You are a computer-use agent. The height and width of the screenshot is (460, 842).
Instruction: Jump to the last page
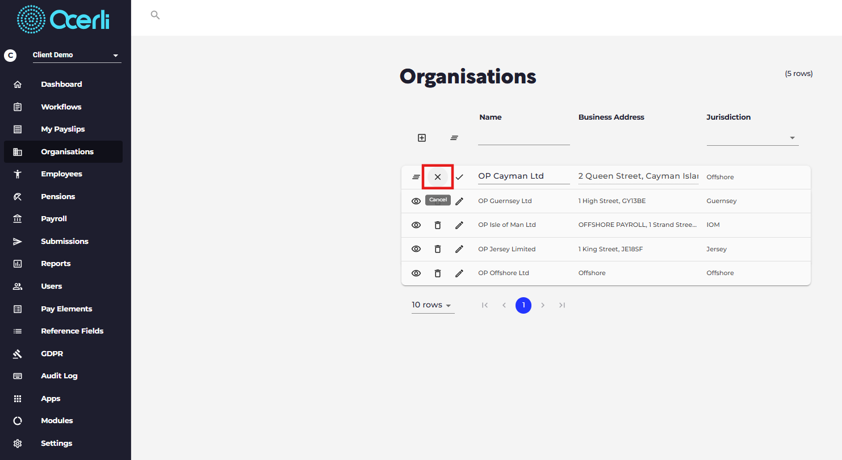tap(562, 305)
